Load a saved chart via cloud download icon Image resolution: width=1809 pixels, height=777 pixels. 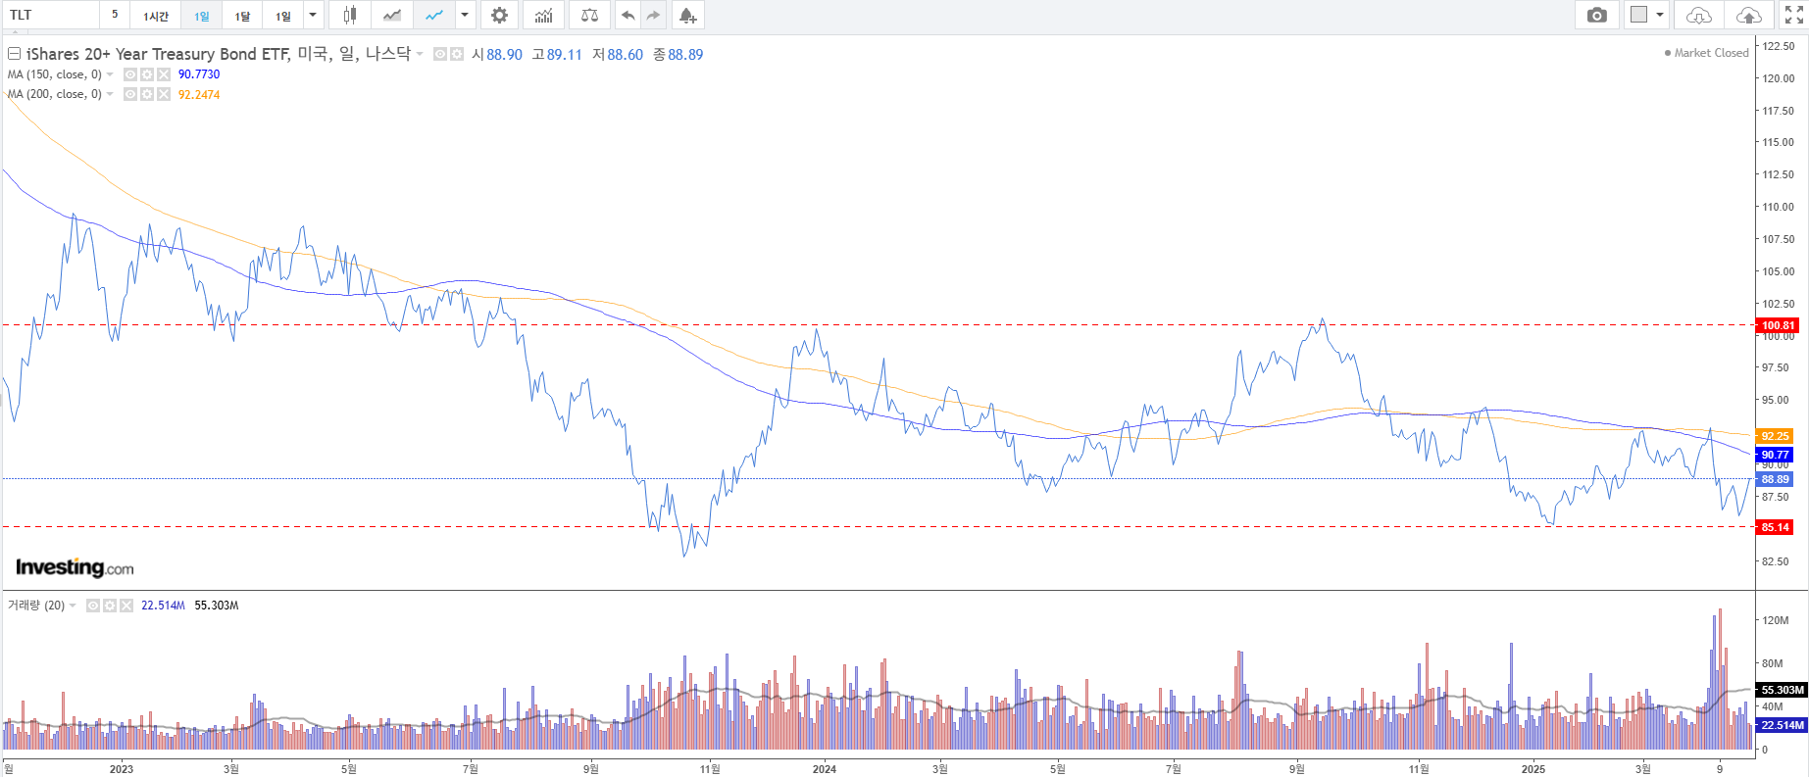1698,15
